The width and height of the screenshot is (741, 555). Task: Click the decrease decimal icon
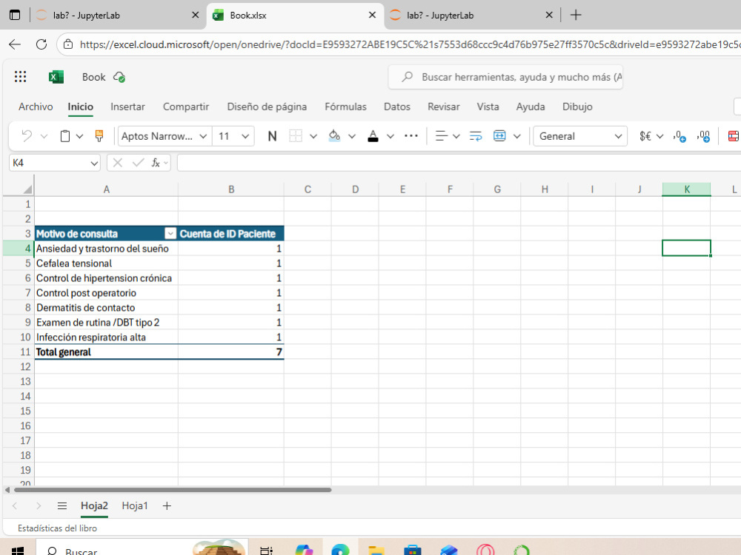679,136
